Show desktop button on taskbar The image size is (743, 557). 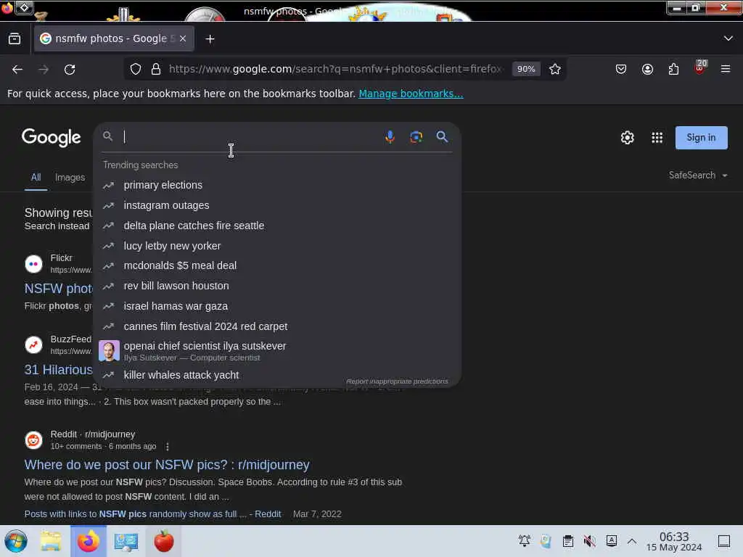[724, 541]
